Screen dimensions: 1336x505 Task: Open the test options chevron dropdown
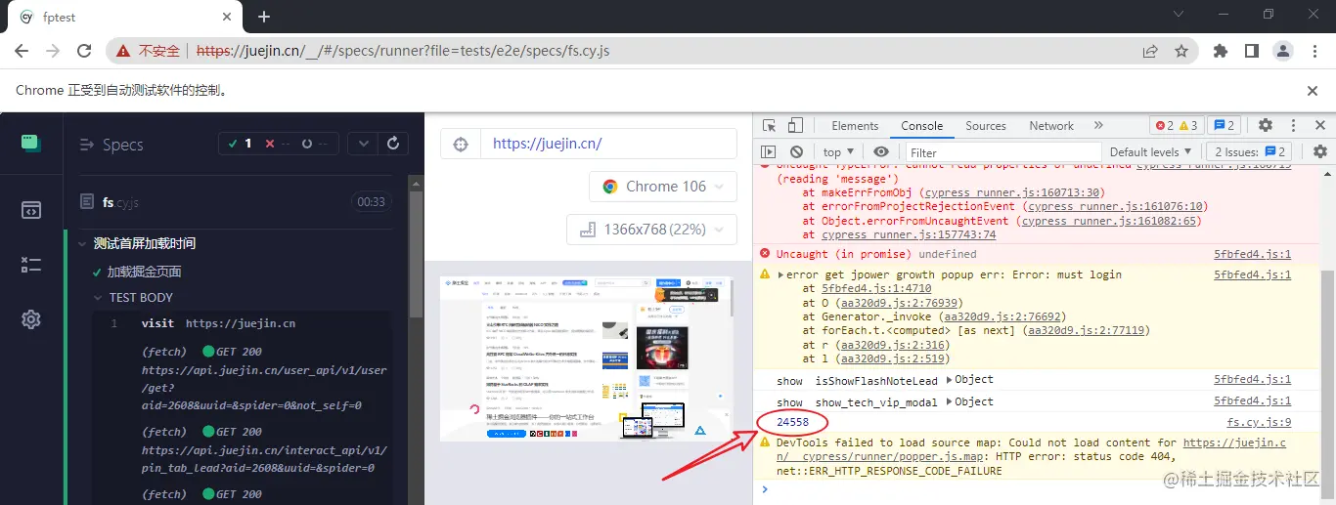(x=363, y=144)
